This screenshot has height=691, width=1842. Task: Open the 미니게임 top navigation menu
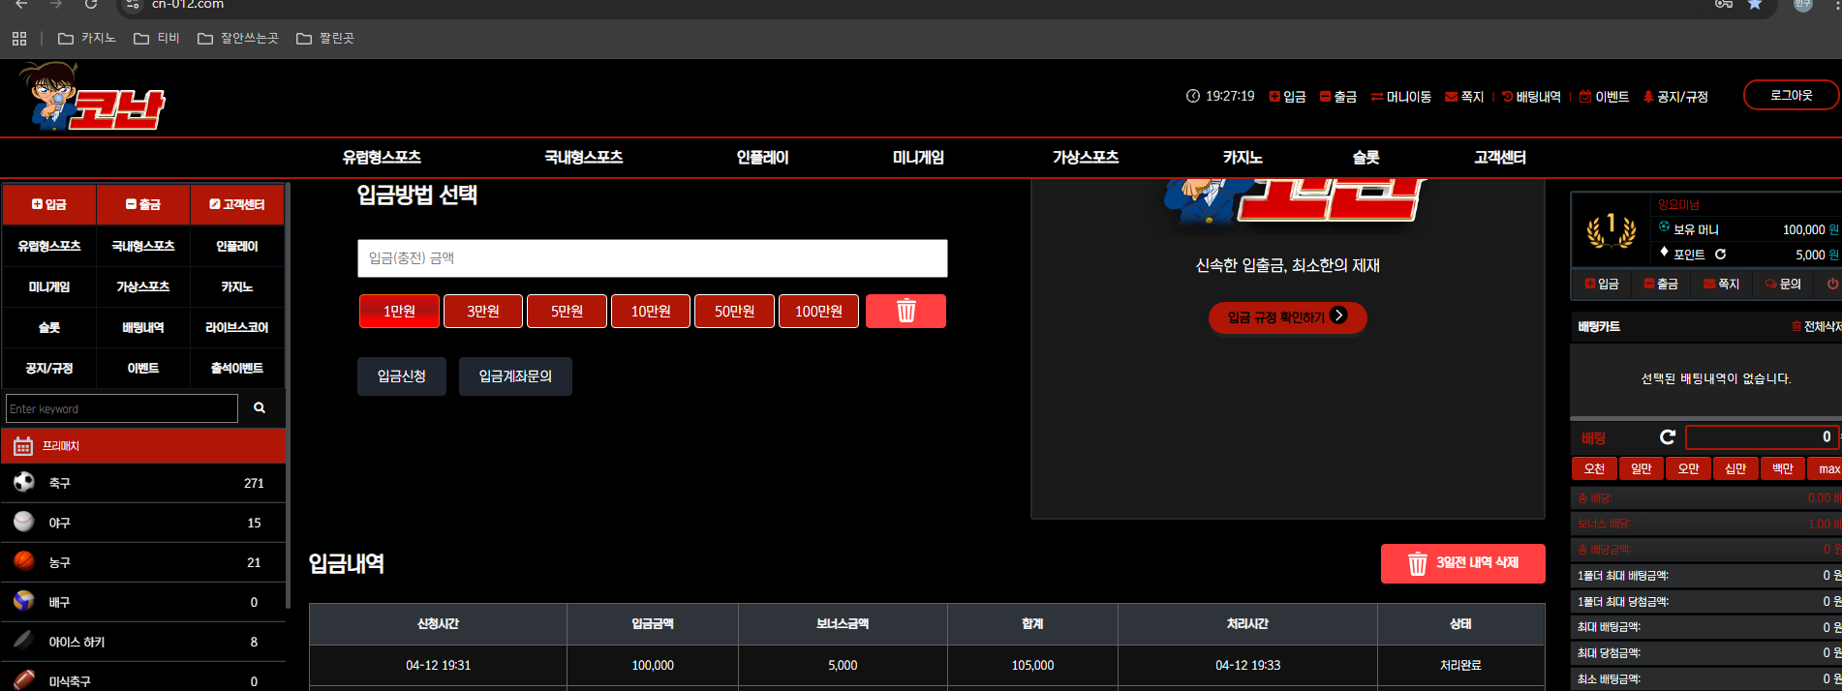tap(918, 158)
